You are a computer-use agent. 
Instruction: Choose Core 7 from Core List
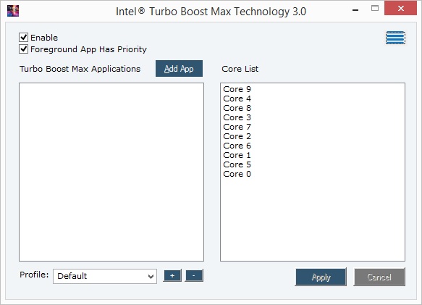pyautogui.click(x=237, y=127)
